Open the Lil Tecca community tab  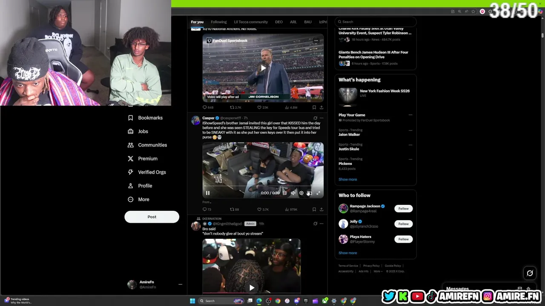click(x=251, y=22)
